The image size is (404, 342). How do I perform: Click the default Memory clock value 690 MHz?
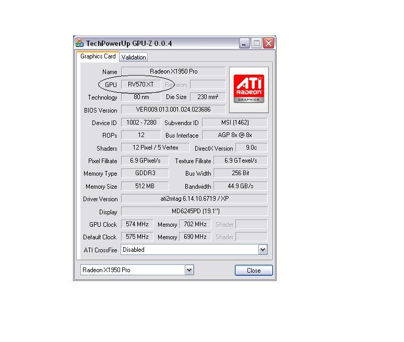pyautogui.click(x=195, y=237)
